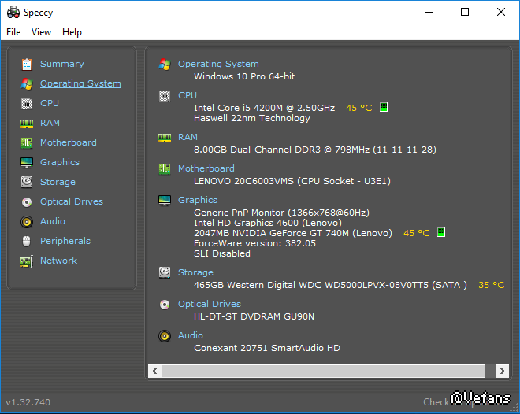Select Peripherals in the sidebar

(x=65, y=241)
